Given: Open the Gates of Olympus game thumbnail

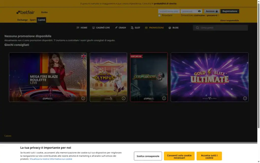Looking at the screenshot, I should [108, 77].
